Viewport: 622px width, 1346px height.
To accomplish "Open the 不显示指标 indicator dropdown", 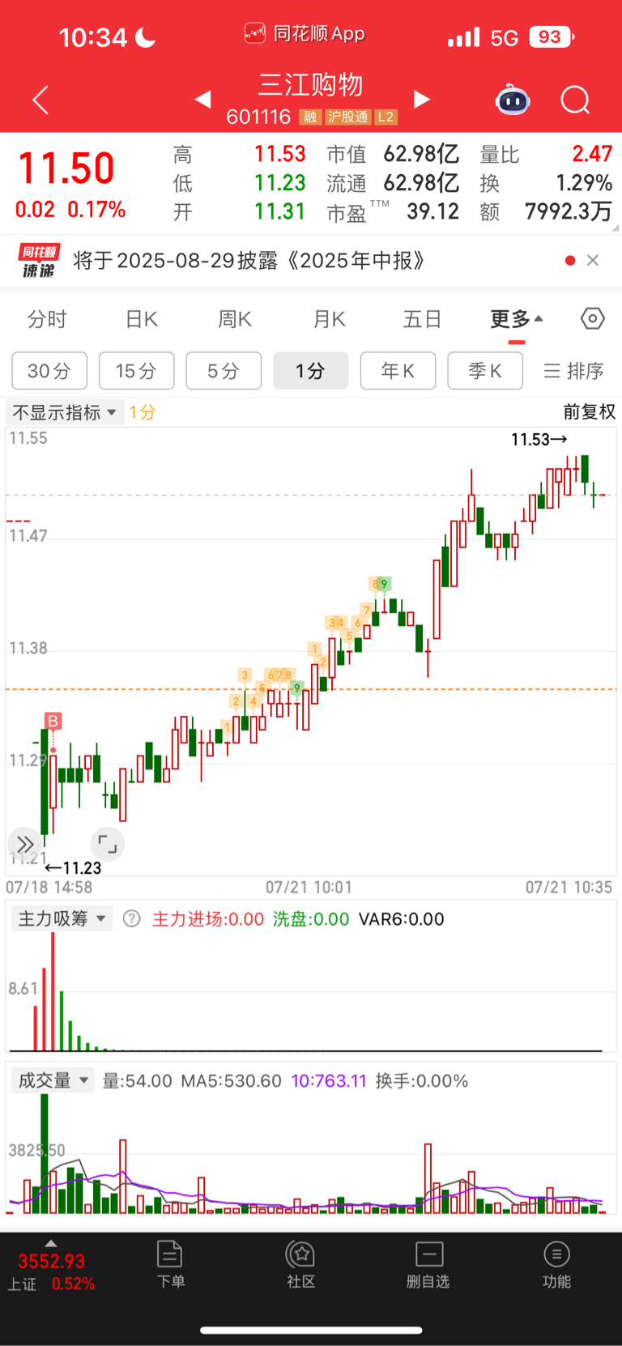I will point(65,412).
